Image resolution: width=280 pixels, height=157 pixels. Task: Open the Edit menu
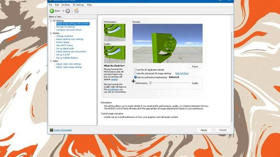click(57, 5)
